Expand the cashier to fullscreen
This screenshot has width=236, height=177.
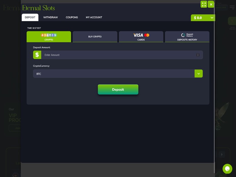(204, 4)
